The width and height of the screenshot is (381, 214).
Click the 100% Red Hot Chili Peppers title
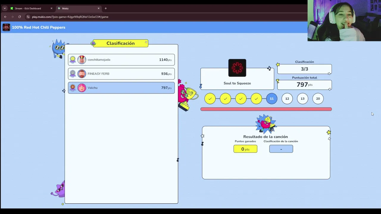click(x=38, y=27)
